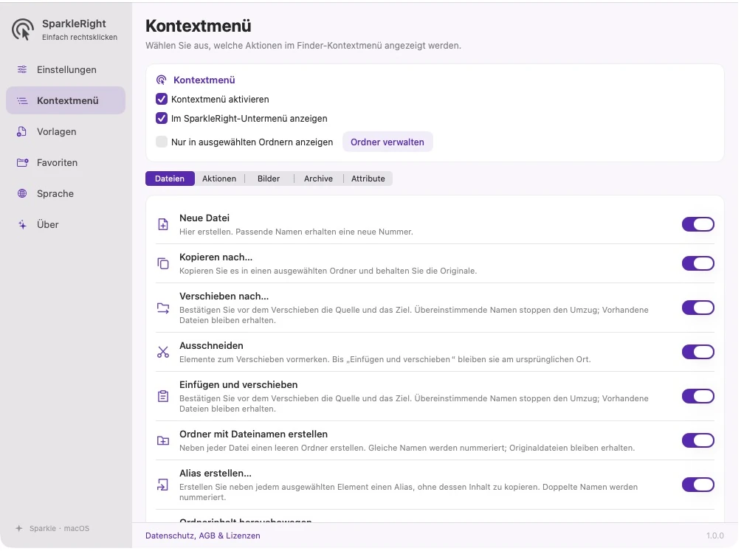Image resolution: width=744 pixels, height=551 pixels.
Task: Open the Über page
Action: tap(66, 224)
